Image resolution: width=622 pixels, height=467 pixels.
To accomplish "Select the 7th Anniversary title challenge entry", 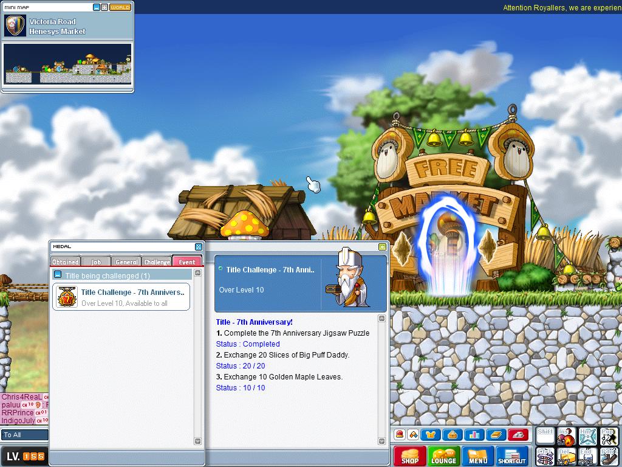I will tap(121, 297).
